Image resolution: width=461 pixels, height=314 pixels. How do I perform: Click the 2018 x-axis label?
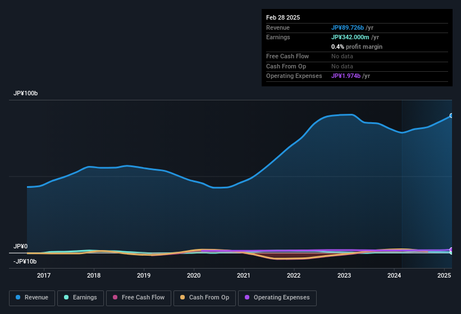94,275
